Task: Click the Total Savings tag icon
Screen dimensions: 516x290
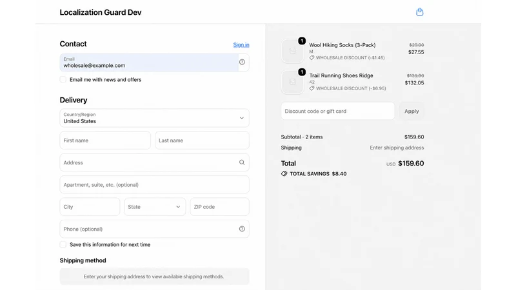Action: pos(284,173)
